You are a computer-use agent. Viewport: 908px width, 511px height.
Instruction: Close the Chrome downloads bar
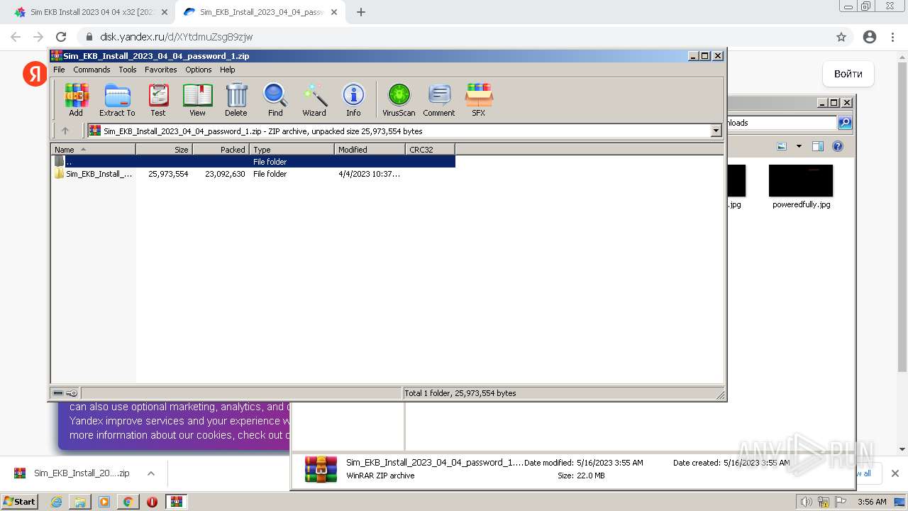pos(895,473)
